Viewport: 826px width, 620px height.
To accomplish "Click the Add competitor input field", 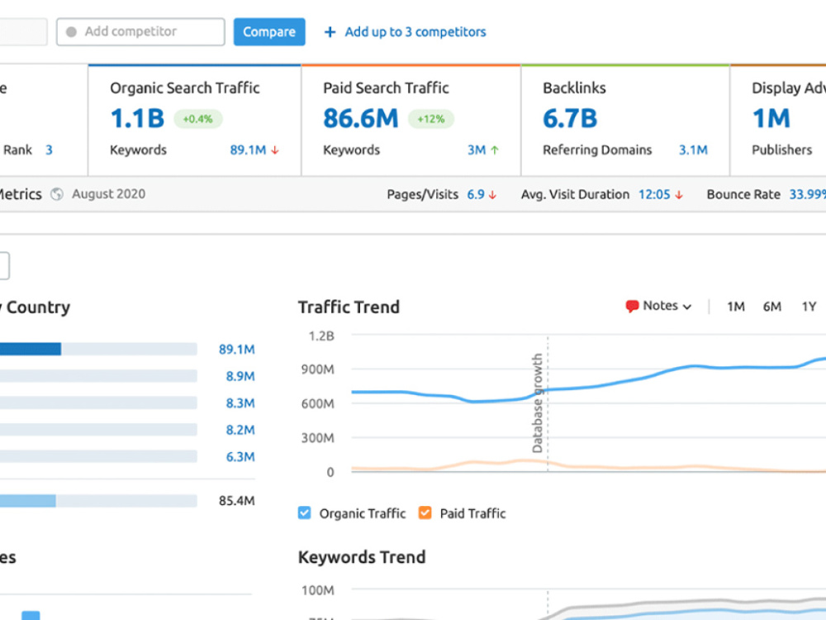I will [140, 31].
